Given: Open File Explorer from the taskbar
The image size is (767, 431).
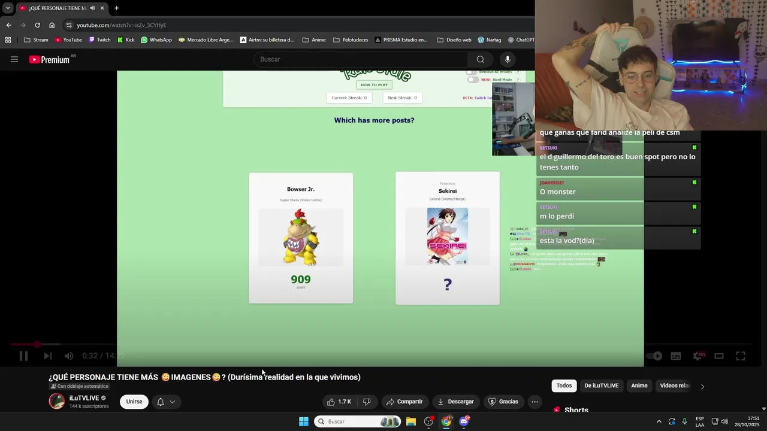Looking at the screenshot, I should click(x=411, y=421).
